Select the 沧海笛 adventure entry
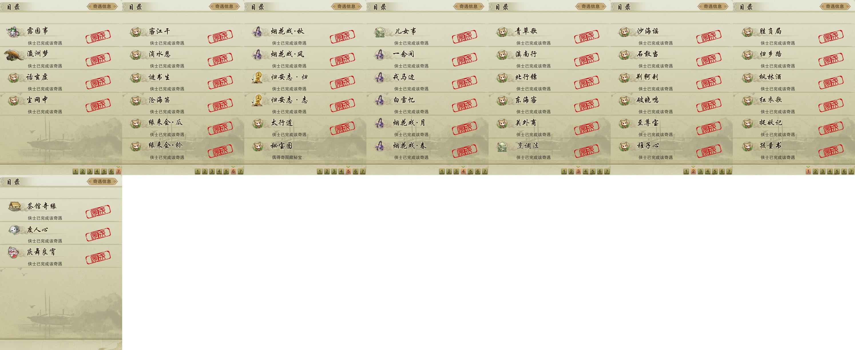This screenshot has height=350, width=855. tap(183, 104)
